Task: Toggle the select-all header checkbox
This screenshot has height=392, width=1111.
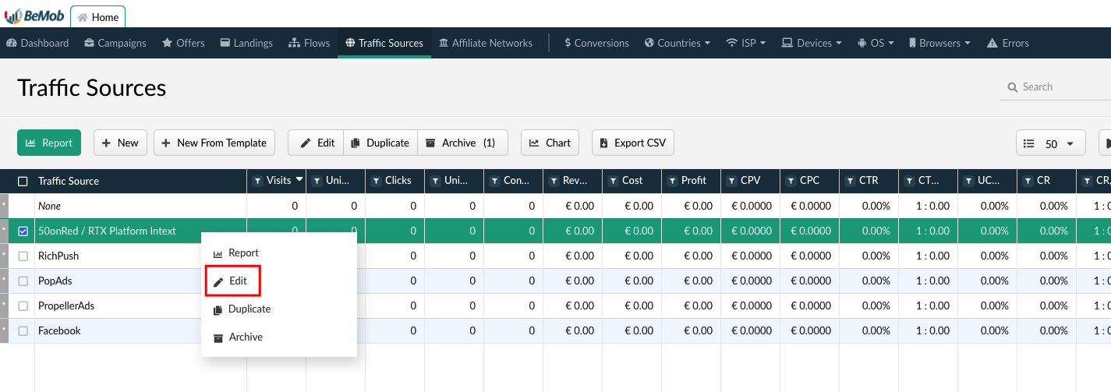Action: click(23, 181)
